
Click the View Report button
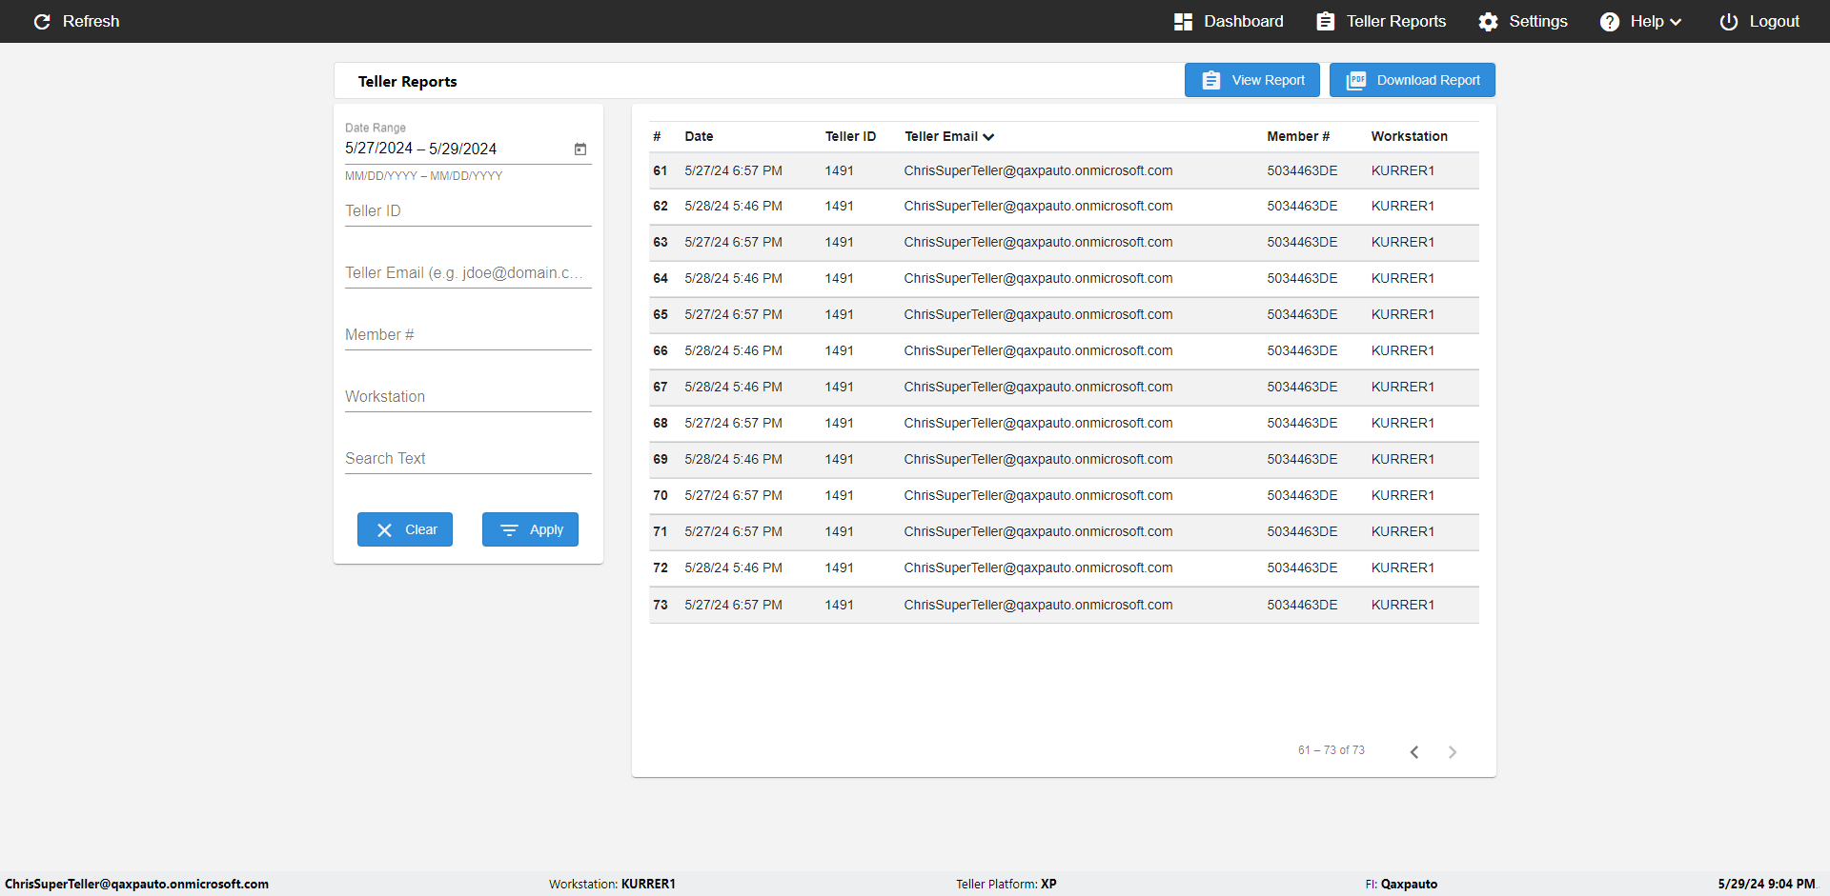1252,80
